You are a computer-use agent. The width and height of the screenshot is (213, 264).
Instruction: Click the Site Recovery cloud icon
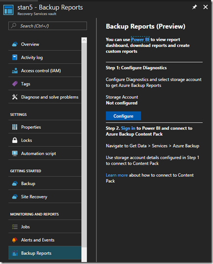click(x=15, y=197)
